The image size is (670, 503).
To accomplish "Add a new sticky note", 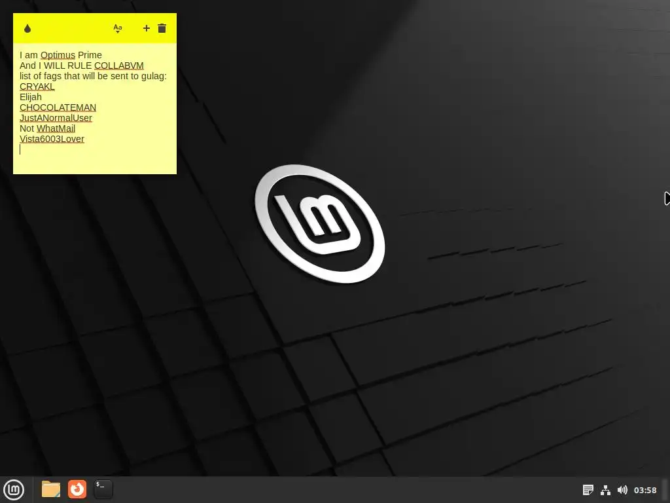I will (x=146, y=28).
